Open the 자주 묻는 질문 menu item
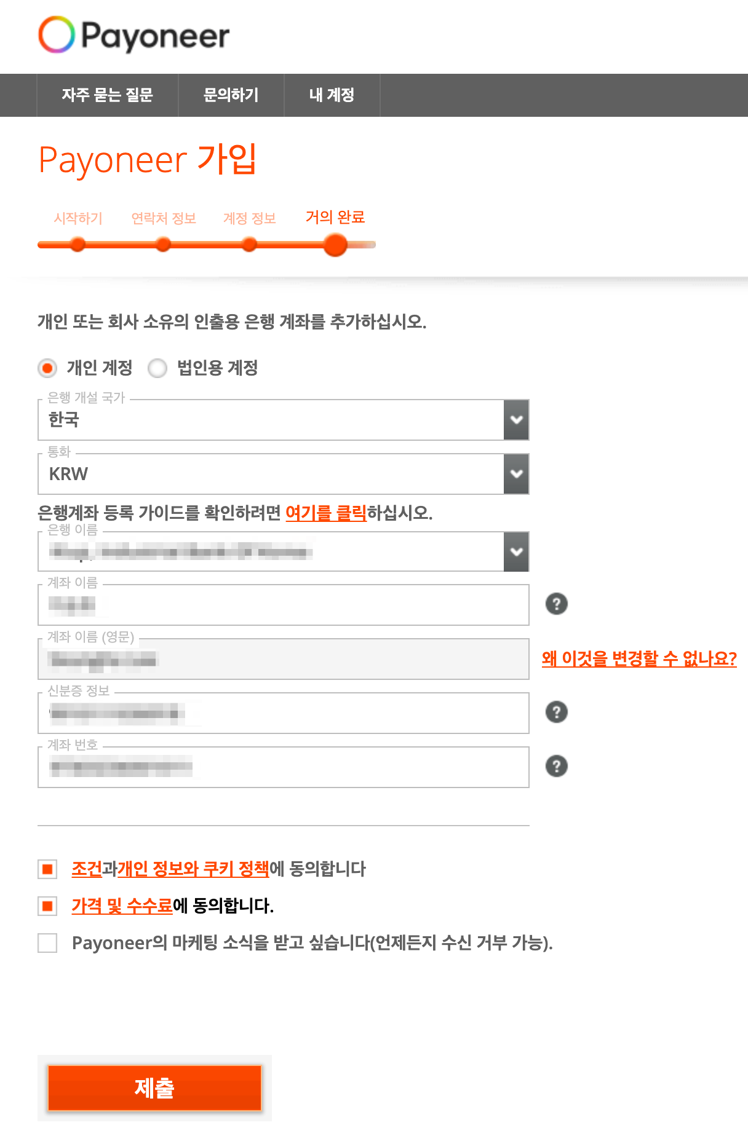The width and height of the screenshot is (748, 1125). [x=107, y=95]
